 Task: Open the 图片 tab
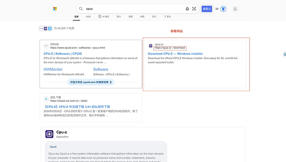[x=119, y=17]
